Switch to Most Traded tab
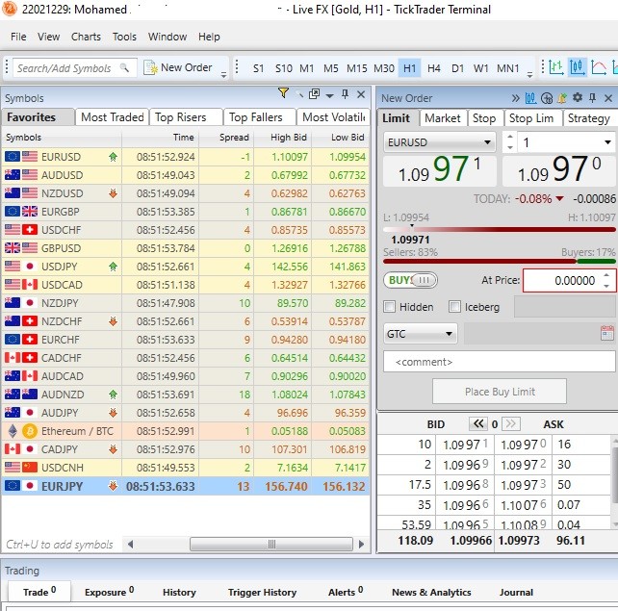Image resolution: width=618 pixels, height=611 pixels. coord(112,117)
